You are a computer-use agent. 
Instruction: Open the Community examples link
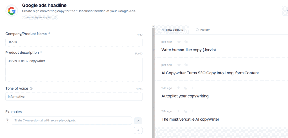pyautogui.click(x=40, y=18)
